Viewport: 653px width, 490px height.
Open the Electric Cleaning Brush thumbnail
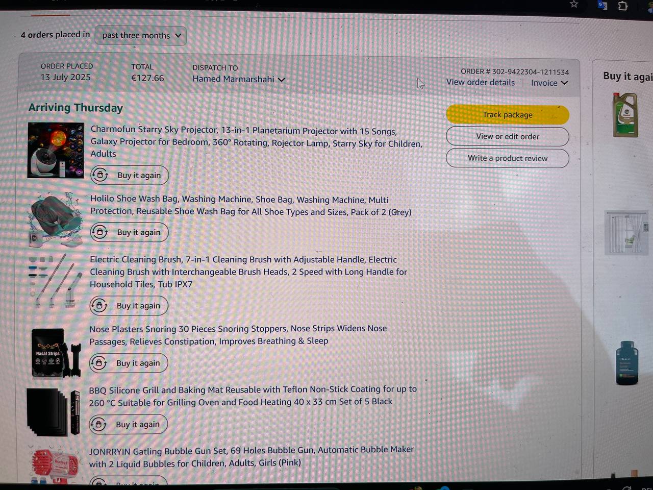[55, 281]
